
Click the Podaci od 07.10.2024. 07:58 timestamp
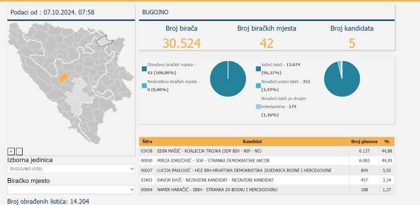(52, 12)
